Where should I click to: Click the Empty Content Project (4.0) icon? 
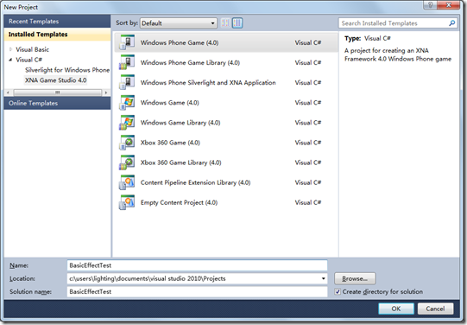[127, 202]
